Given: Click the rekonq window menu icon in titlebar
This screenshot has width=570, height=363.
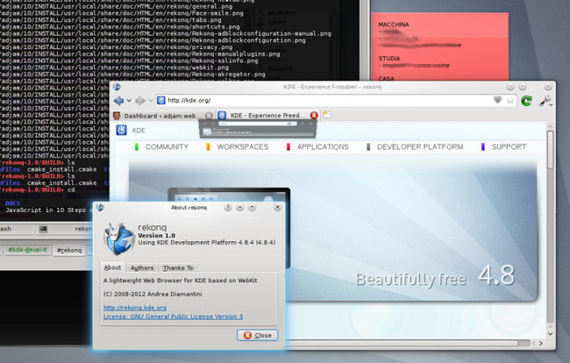Looking at the screenshot, I should [x=117, y=87].
